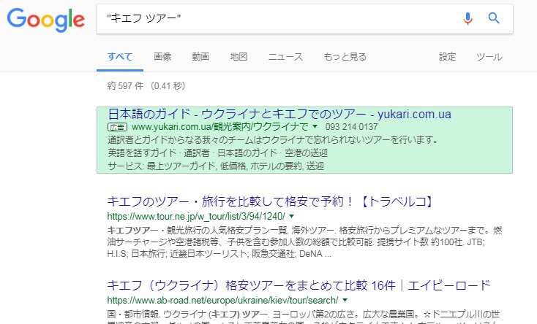Click the サービス line in the ad
The width and height of the screenshot is (537, 324).
(216, 166)
